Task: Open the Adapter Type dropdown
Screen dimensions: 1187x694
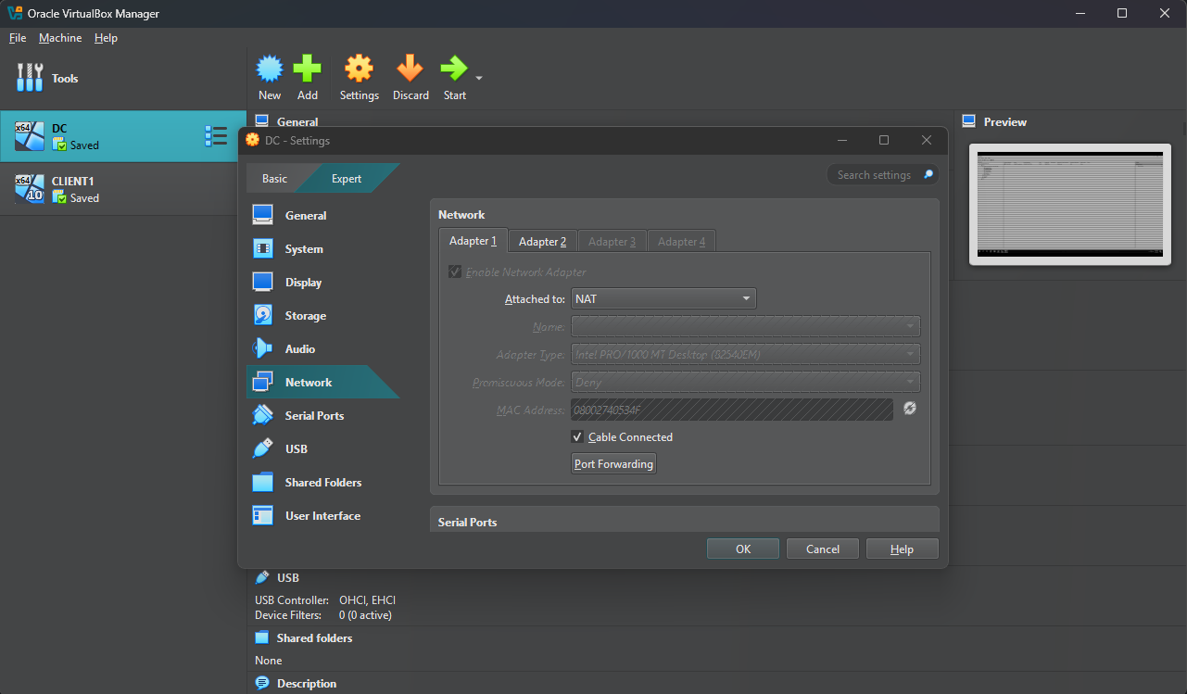Action: (x=745, y=354)
